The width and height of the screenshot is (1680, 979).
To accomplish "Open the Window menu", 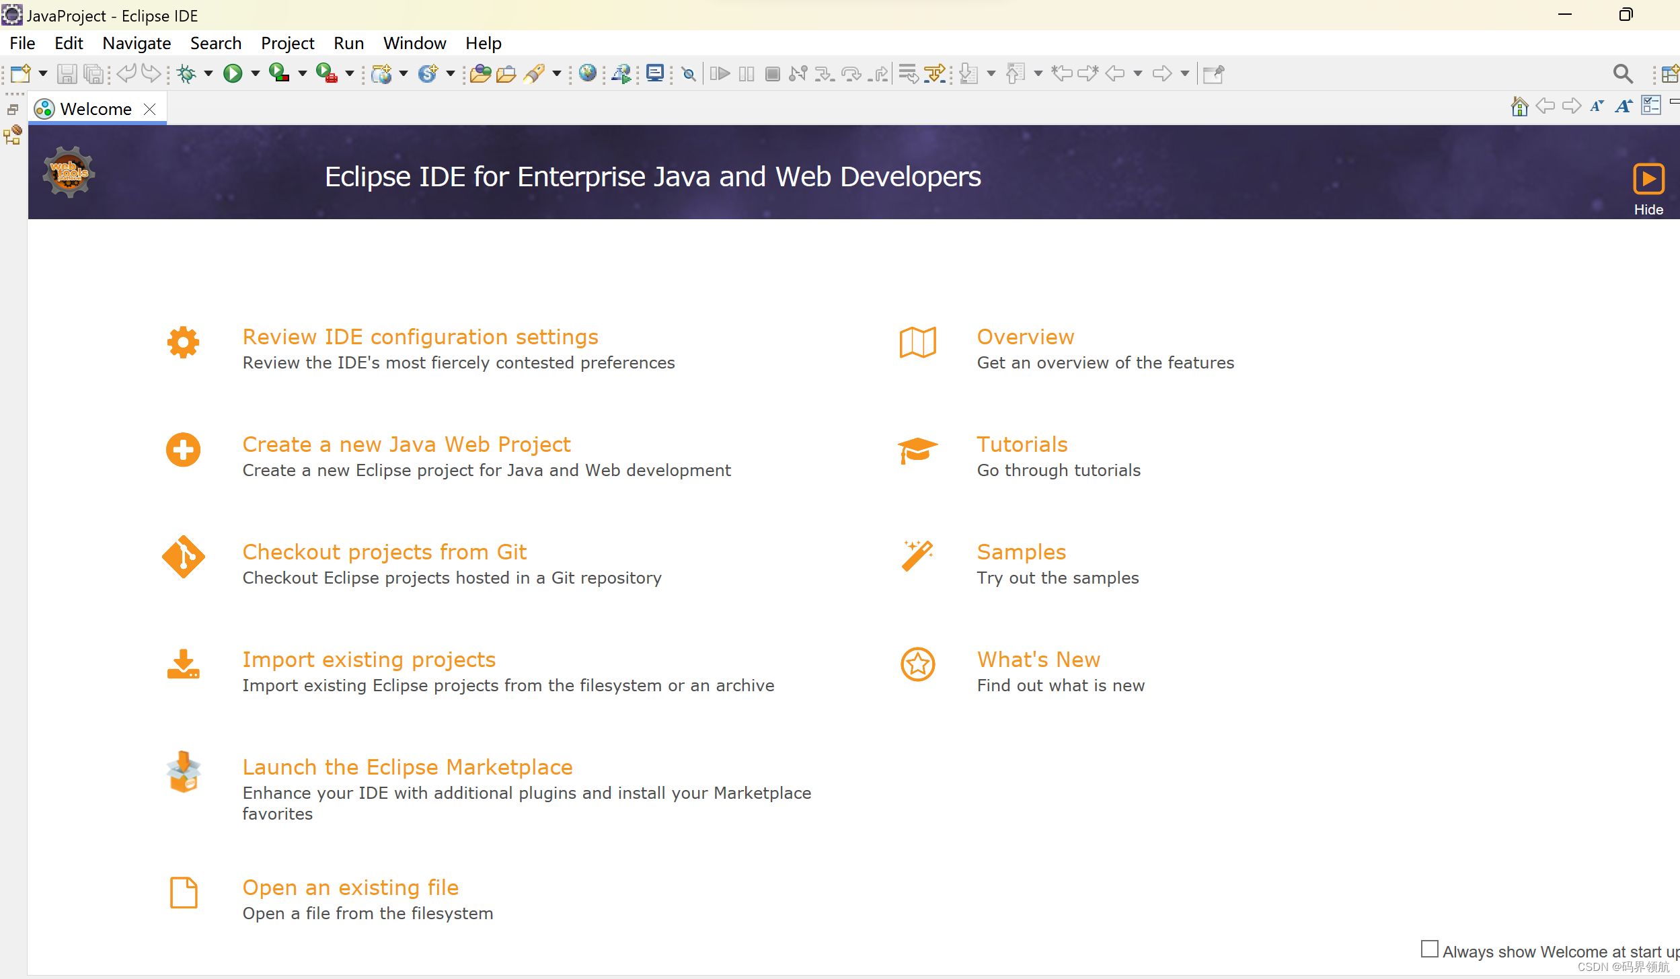I will click(414, 43).
